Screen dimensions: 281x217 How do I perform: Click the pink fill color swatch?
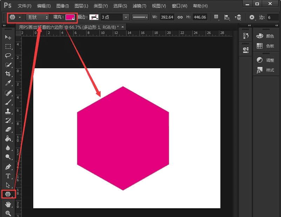click(x=70, y=17)
